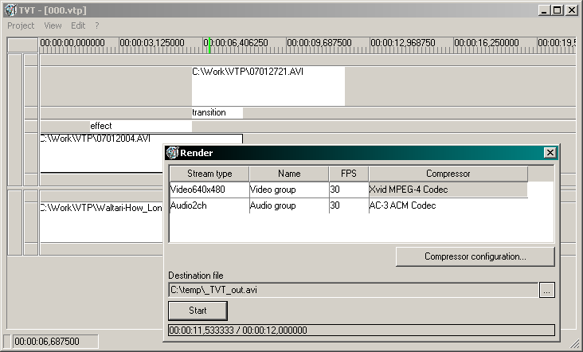Click the Stream type column header

tap(209, 174)
